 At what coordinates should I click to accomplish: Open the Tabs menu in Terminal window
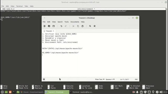coord(26,6)
